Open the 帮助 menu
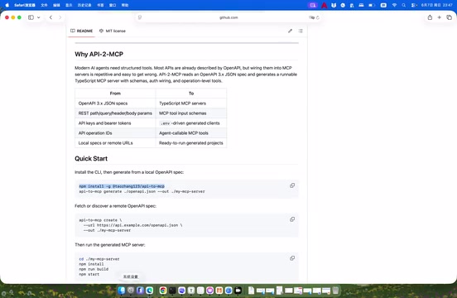The image size is (457, 298). pyautogui.click(x=125, y=5)
